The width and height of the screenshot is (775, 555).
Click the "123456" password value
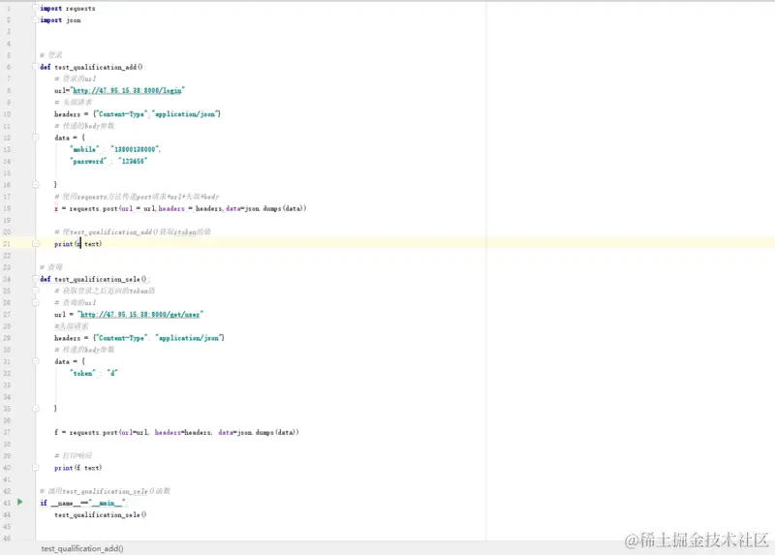click(133, 161)
